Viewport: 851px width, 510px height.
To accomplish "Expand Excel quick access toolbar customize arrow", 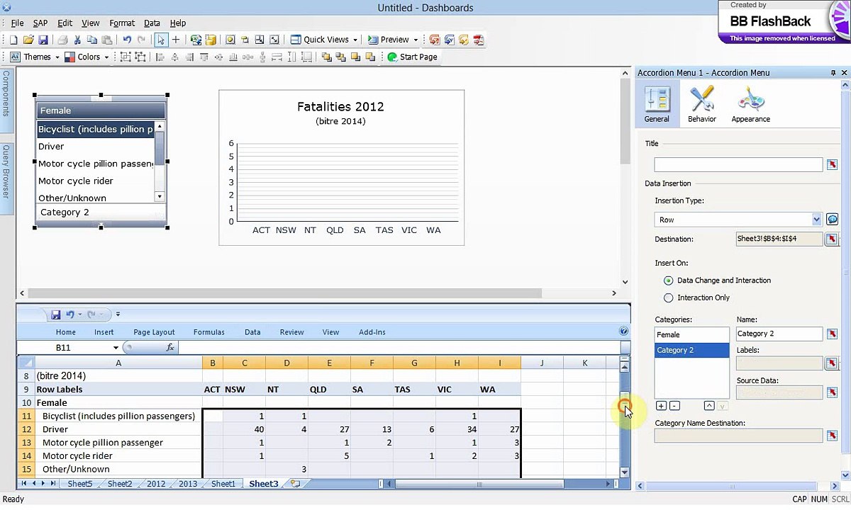I will (x=118, y=314).
